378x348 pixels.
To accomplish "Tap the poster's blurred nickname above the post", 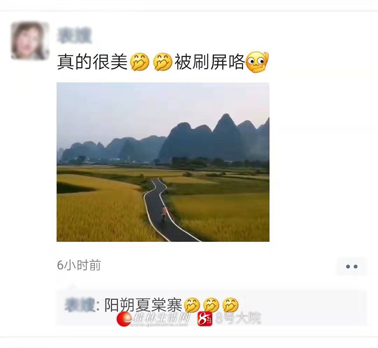I will pos(74,36).
